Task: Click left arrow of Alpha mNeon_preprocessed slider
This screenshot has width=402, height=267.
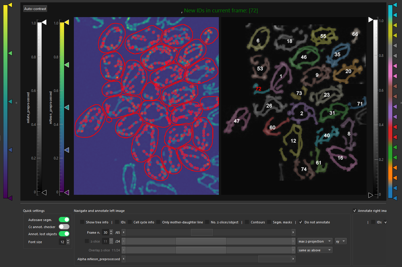Action: [x=123, y=259]
